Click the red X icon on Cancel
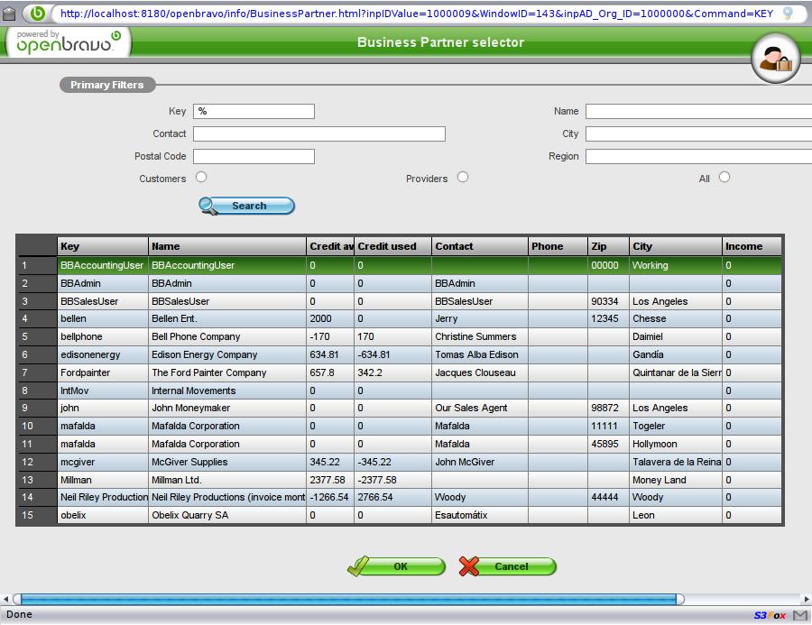812x625 pixels. [x=469, y=566]
